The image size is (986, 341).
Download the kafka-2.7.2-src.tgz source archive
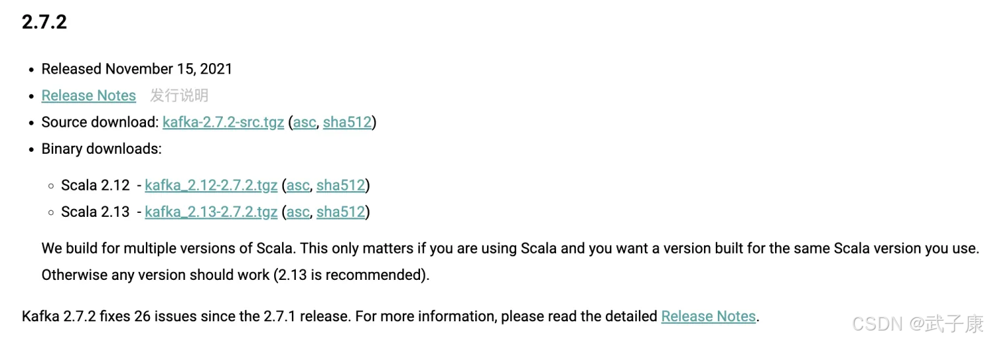(x=223, y=122)
